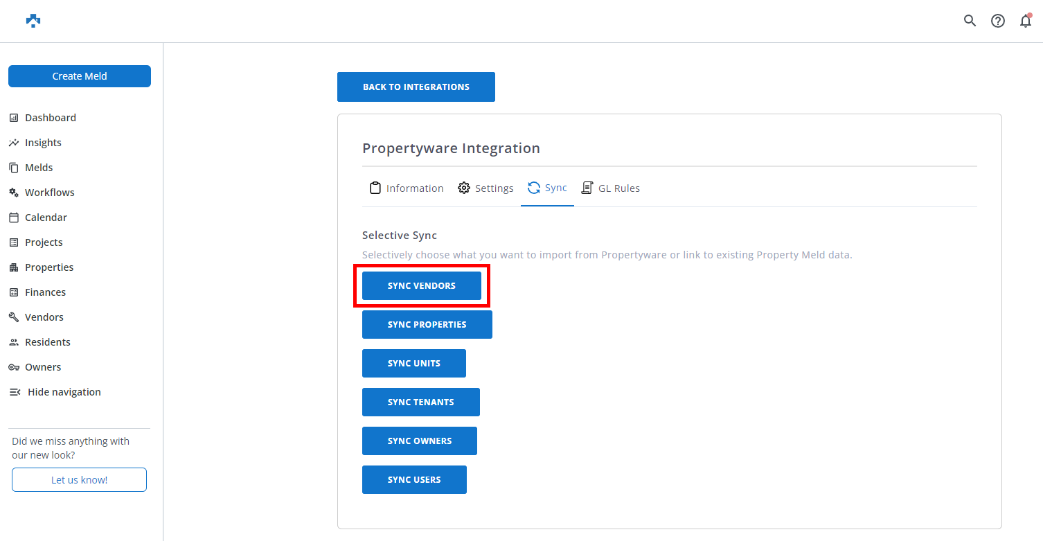Open search with magnifier icon
Screen dimensions: 1043x541
[970, 21]
